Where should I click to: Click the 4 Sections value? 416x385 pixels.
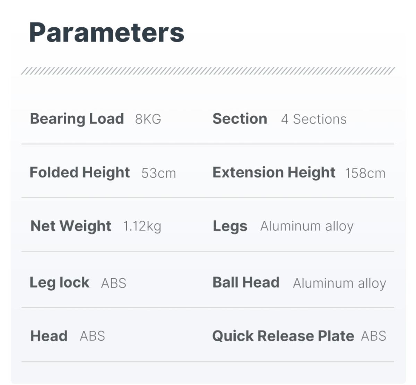314,119
